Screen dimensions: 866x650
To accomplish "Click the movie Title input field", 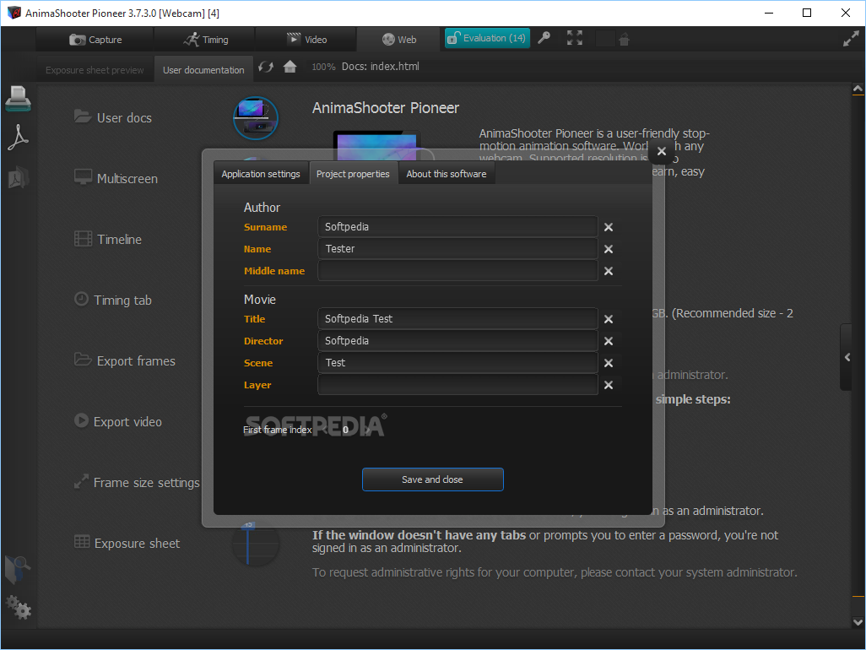I will [457, 318].
